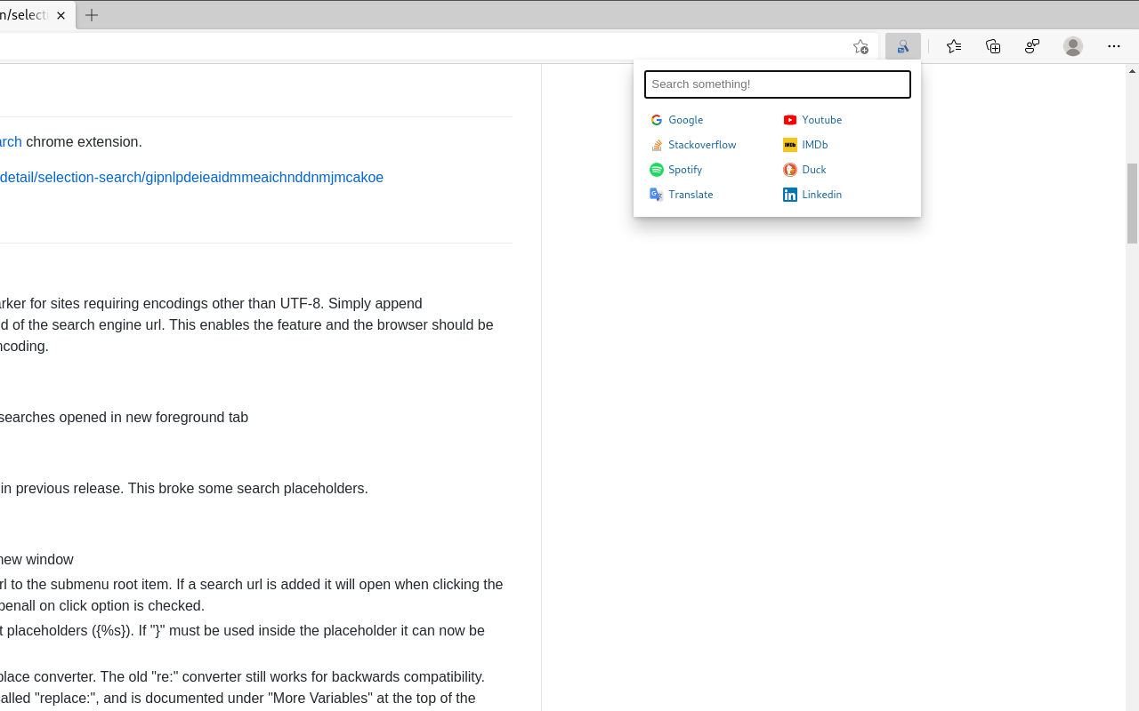Open a new tab with plus button
This screenshot has width=1139, height=711.
click(92, 15)
